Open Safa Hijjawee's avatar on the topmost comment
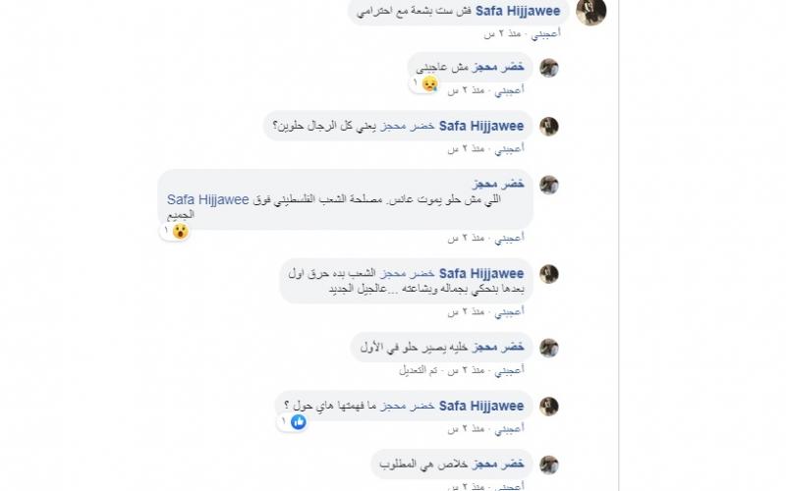 pos(591,11)
